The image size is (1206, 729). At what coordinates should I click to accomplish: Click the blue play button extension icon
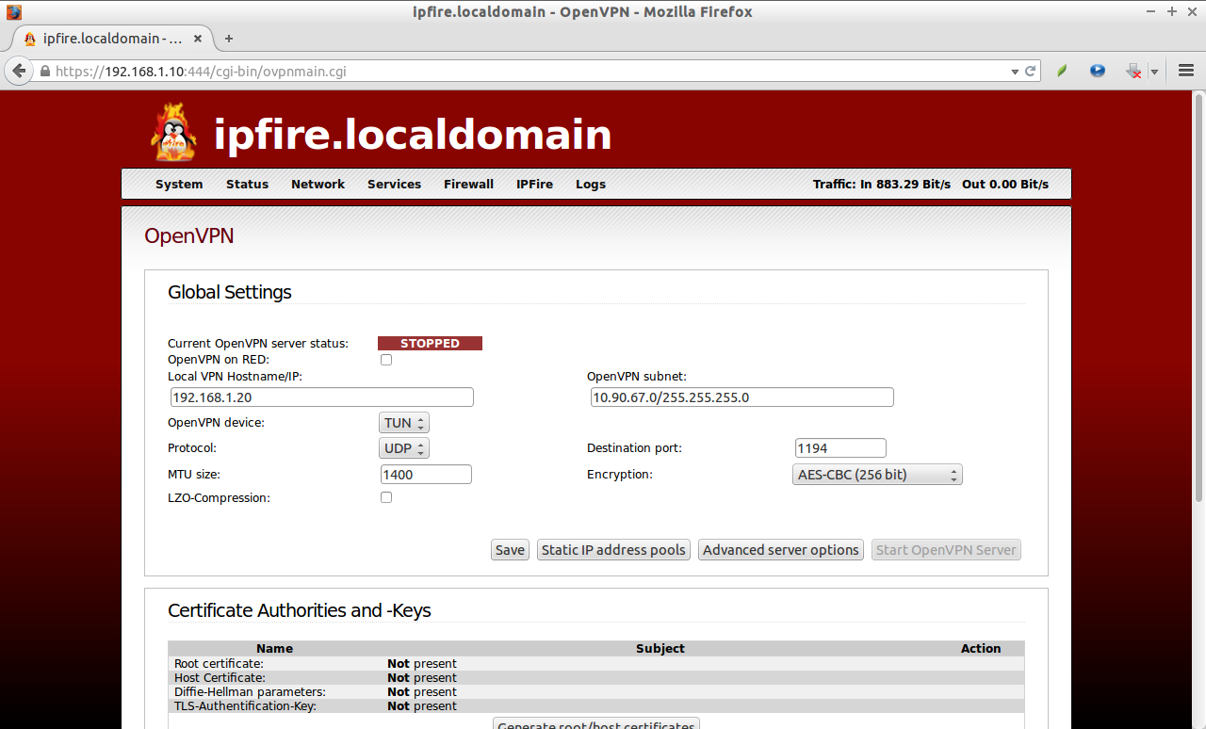click(x=1098, y=71)
